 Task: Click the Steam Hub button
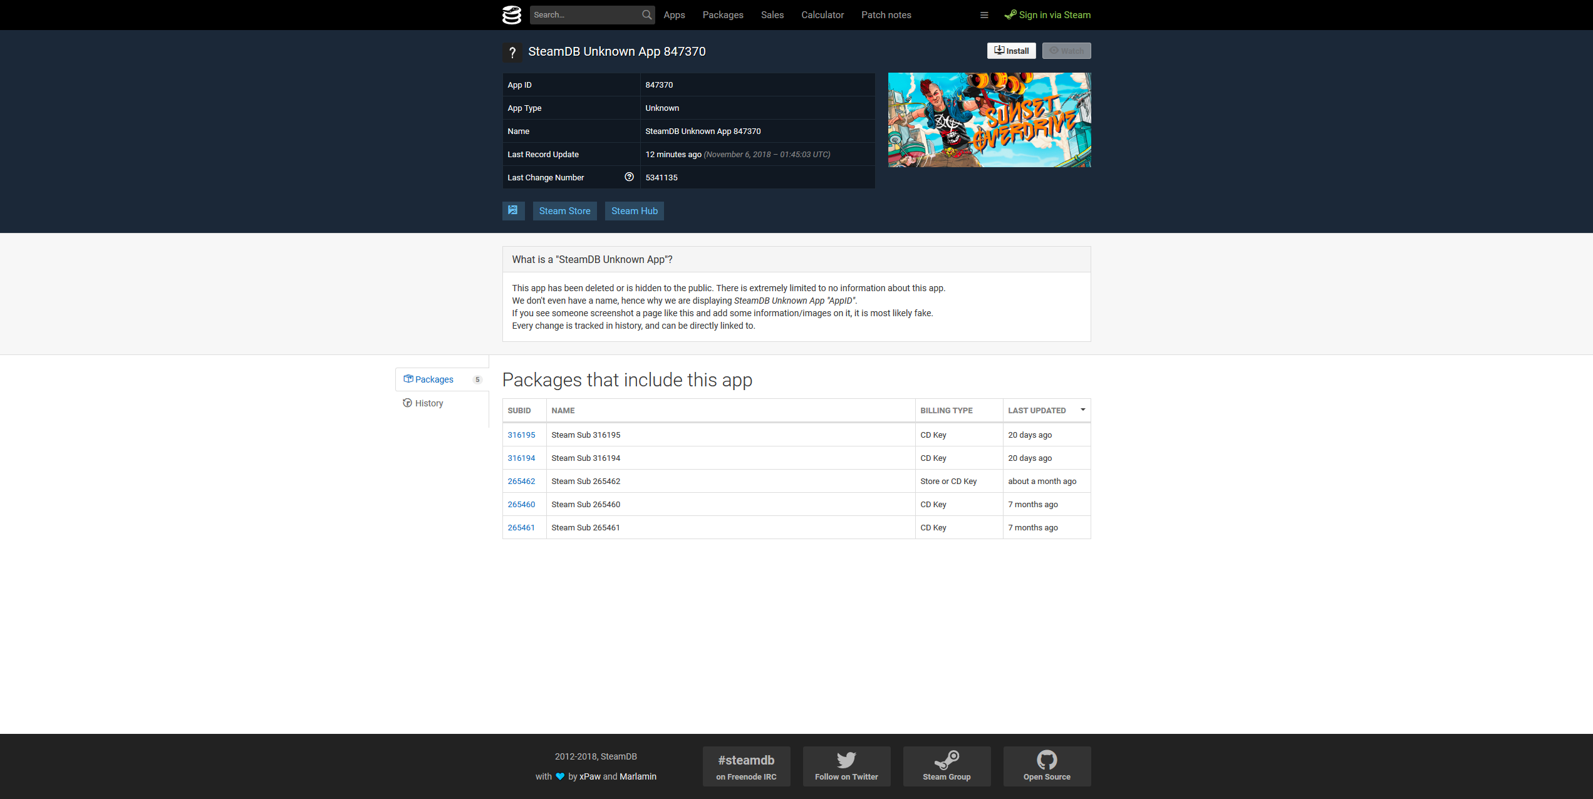coord(634,211)
